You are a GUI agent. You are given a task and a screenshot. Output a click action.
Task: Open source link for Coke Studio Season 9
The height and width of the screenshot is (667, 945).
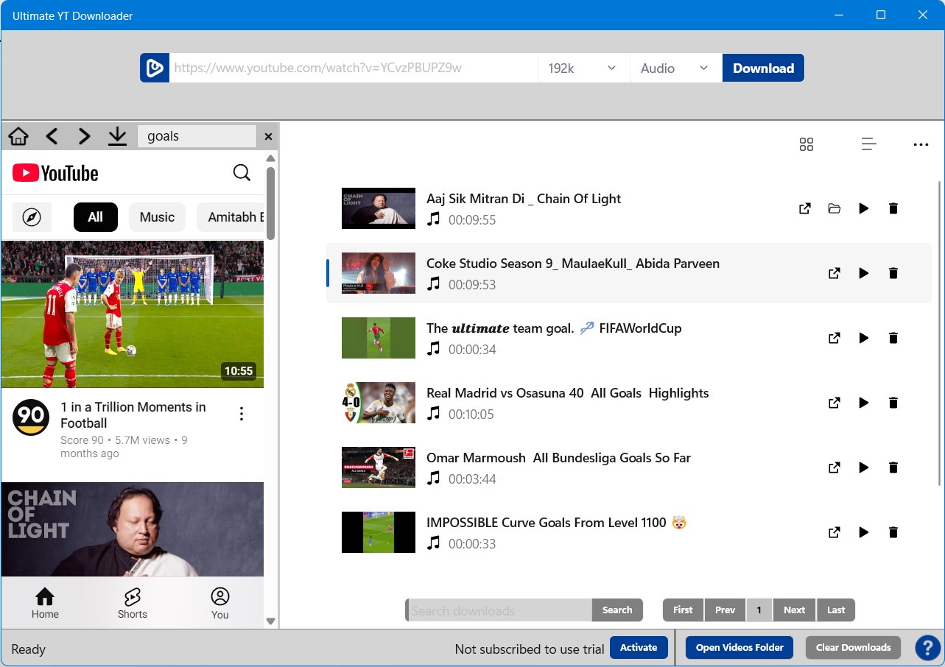[835, 273]
